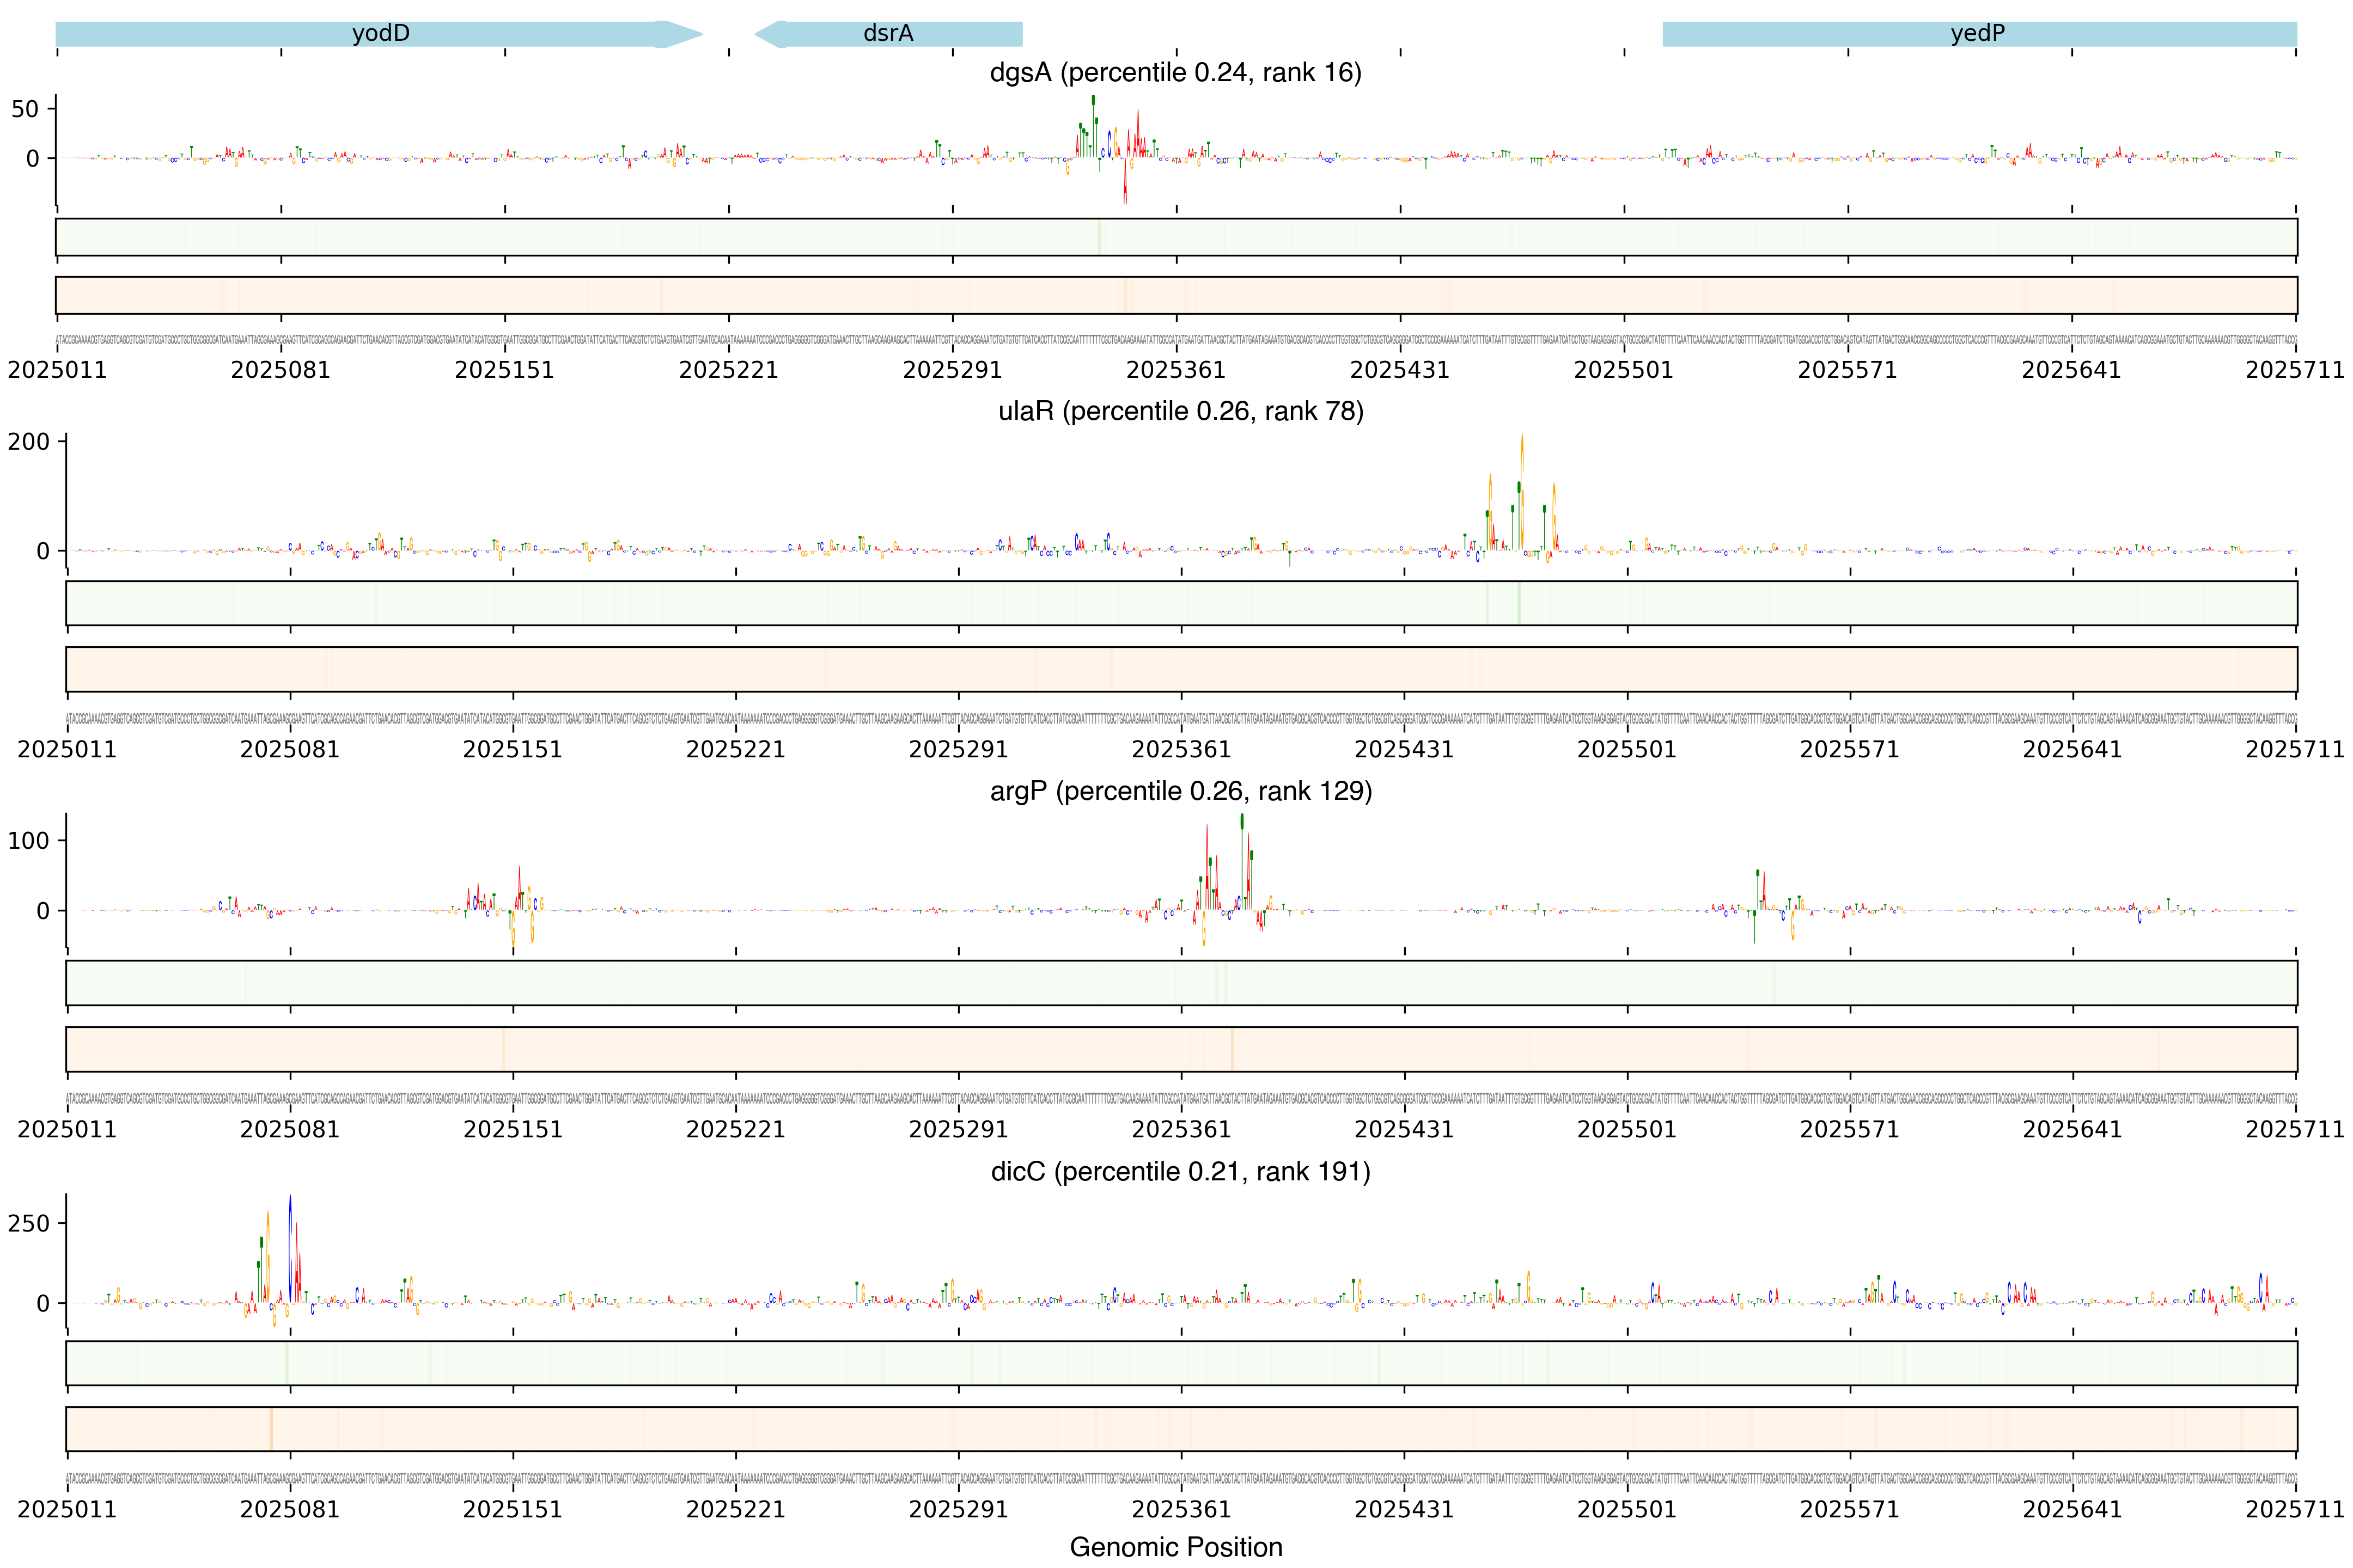Click the 200 y-axis label on ulaR
The image size is (2353, 1568).
pyautogui.click(x=28, y=442)
